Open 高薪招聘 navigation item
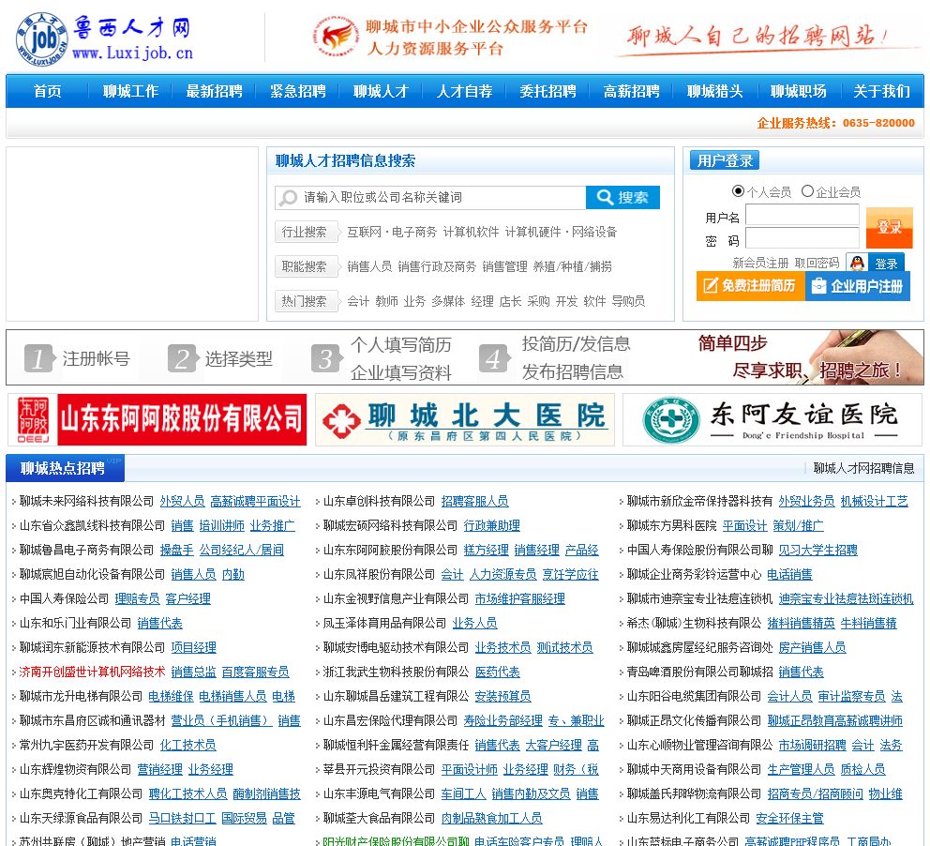Viewport: 930px width, 846px height. coord(631,91)
